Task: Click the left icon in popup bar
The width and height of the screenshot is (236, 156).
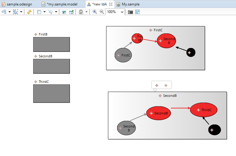Action: pyautogui.click(x=157, y=85)
